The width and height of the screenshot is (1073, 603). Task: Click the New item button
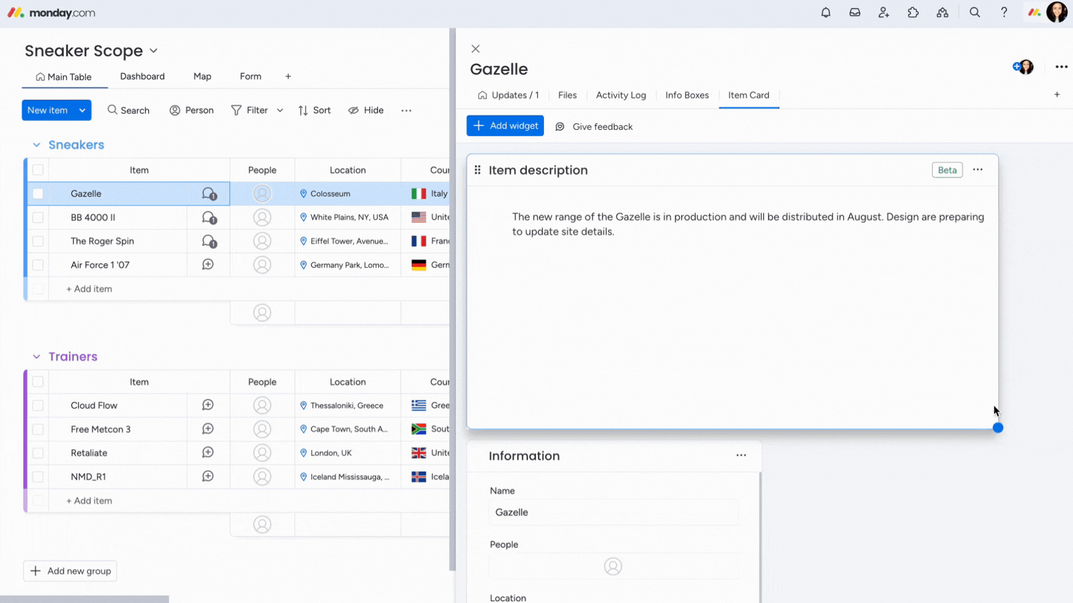coord(48,111)
